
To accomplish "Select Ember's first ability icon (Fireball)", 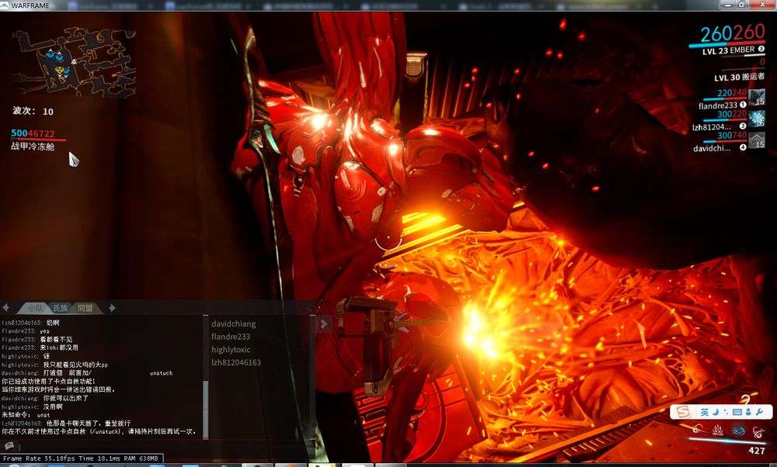I will (698, 429).
